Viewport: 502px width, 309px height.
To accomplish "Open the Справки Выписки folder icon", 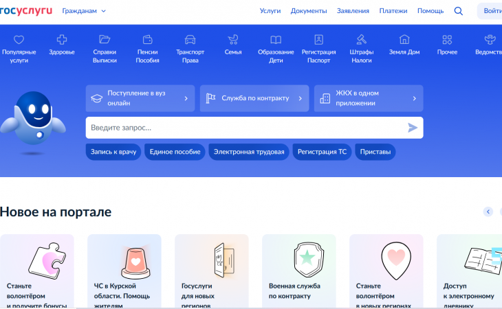I will coord(105,40).
